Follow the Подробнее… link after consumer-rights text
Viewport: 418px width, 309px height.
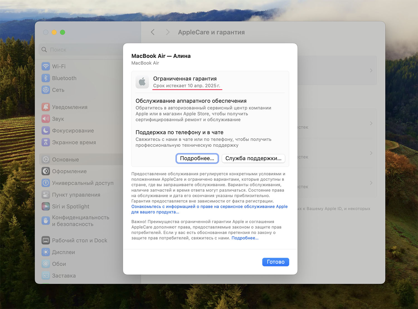245,238
